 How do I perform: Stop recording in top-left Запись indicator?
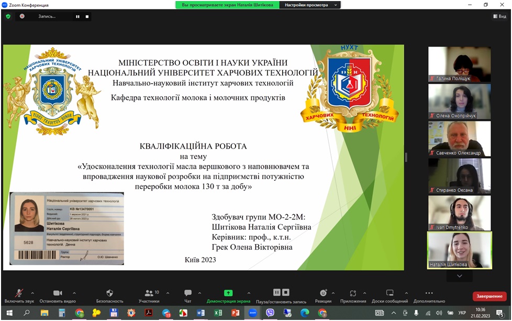pyautogui.click(x=87, y=16)
